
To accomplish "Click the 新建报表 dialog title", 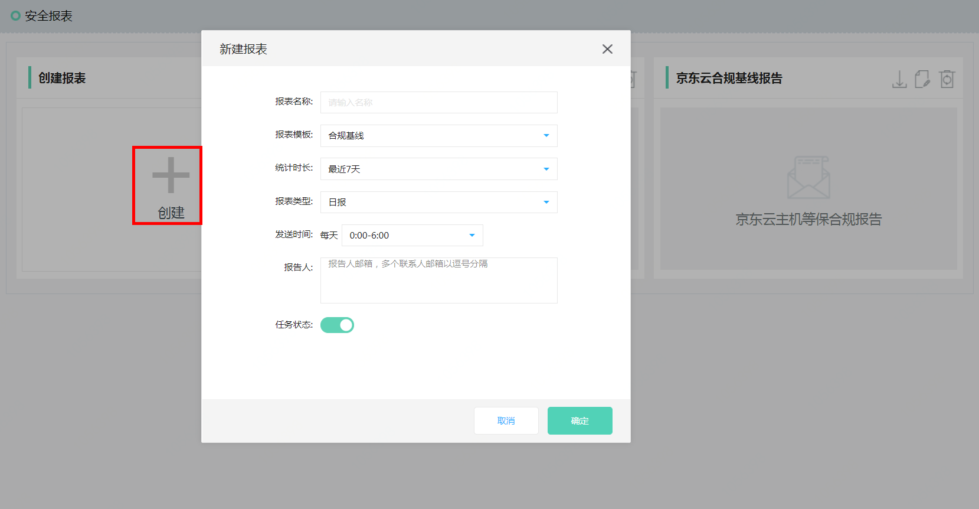I will [x=243, y=49].
